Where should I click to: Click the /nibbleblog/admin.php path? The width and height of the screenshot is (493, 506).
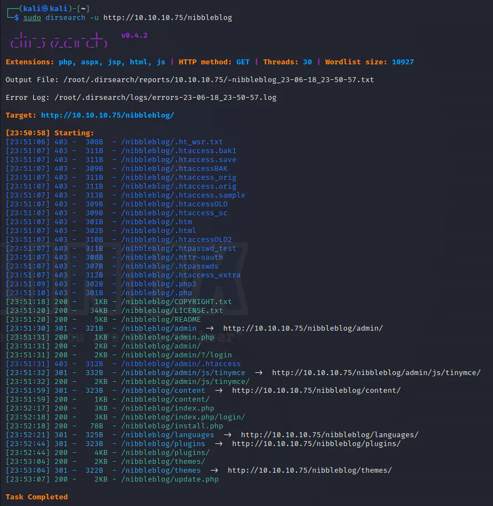tap(168, 337)
